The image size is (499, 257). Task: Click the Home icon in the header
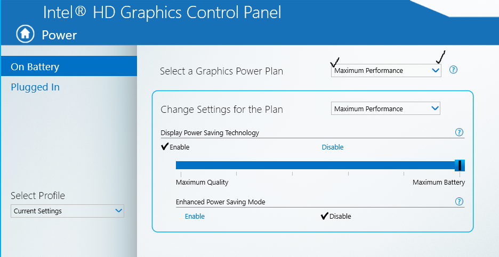coord(25,34)
